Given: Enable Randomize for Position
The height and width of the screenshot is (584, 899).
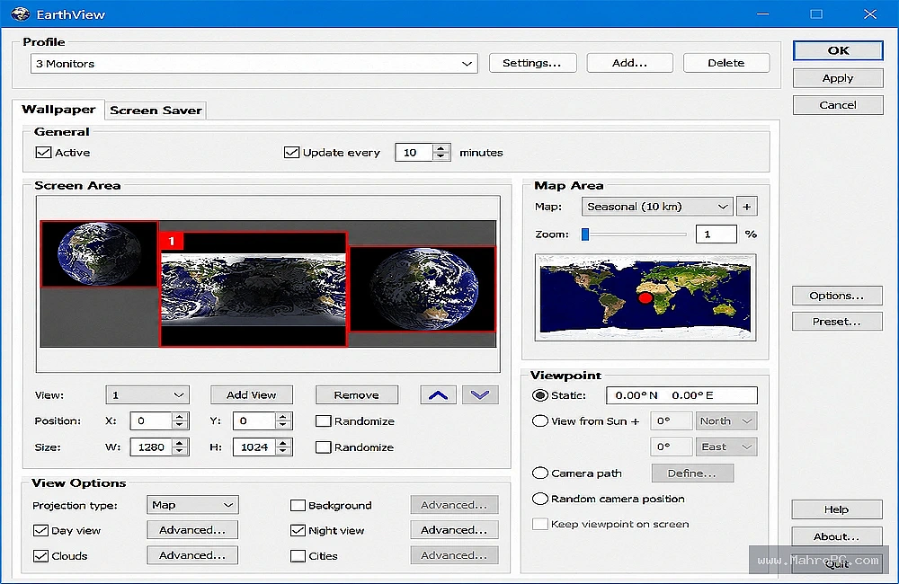Looking at the screenshot, I should [324, 421].
